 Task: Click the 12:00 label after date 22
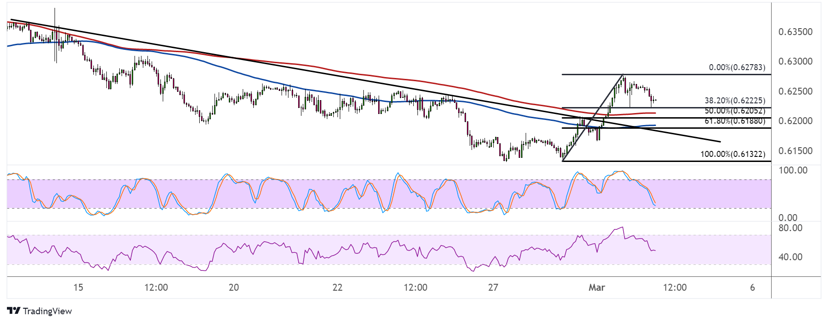(416, 287)
